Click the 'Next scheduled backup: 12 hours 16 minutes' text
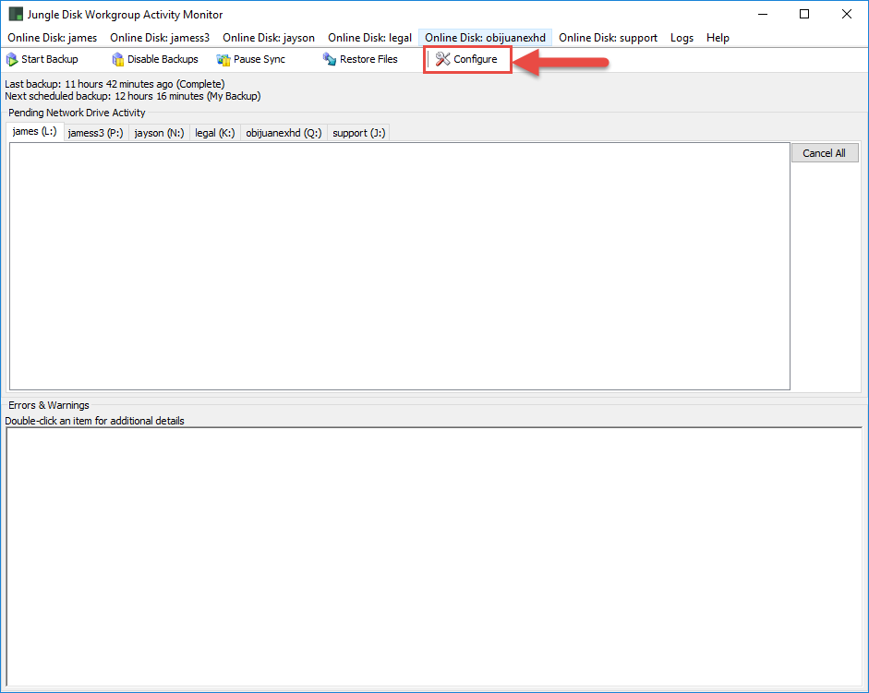 [x=132, y=96]
